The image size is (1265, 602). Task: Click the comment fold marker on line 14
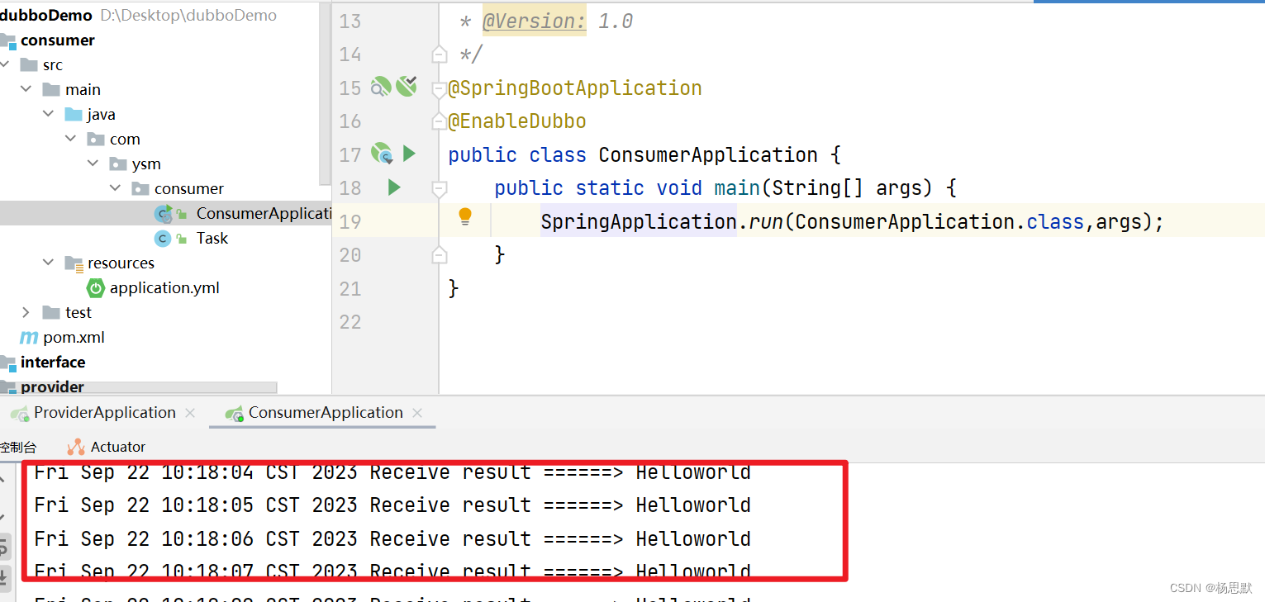coord(440,55)
